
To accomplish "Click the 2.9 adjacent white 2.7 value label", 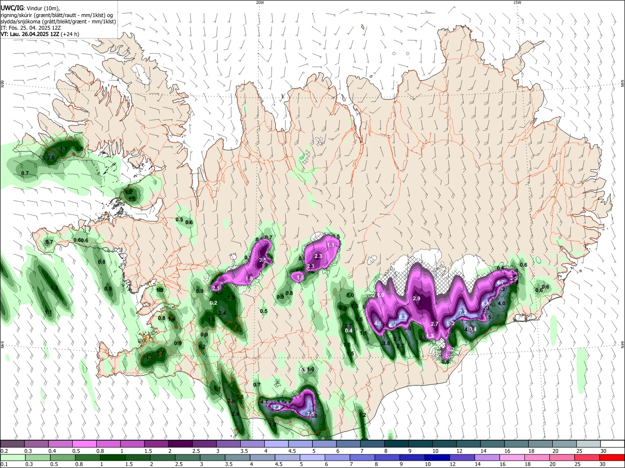I will 435,324.
